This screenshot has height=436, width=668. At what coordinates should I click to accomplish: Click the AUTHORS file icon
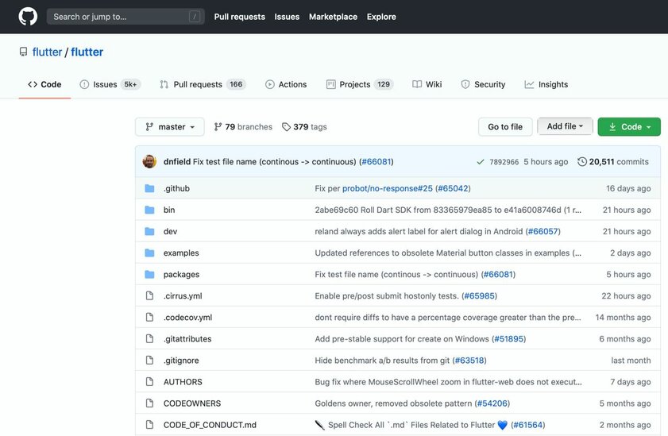(x=149, y=381)
